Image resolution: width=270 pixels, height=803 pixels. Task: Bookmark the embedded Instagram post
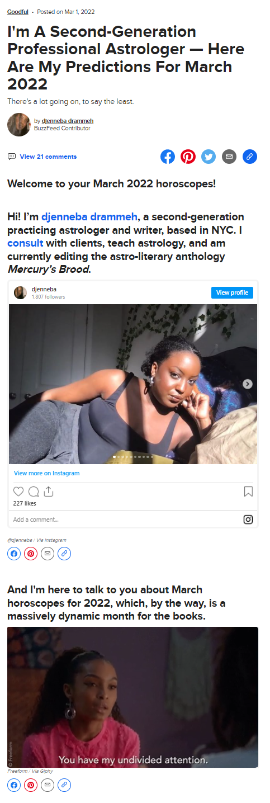click(249, 492)
